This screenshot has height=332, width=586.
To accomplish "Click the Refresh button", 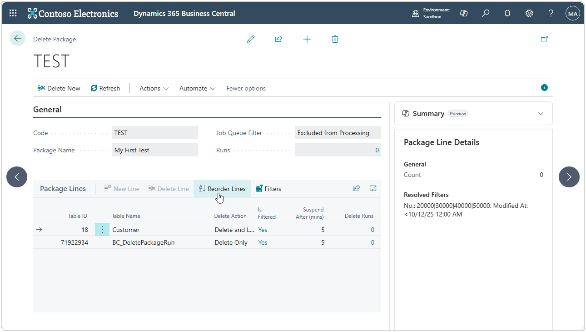I will [105, 88].
